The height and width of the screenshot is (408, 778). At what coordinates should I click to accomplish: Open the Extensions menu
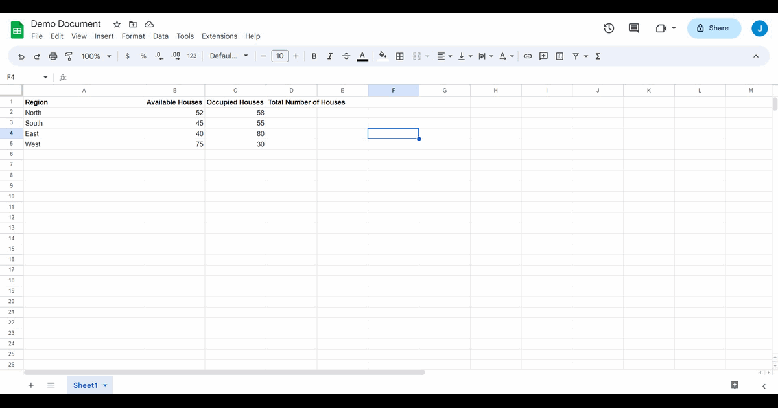pos(220,36)
